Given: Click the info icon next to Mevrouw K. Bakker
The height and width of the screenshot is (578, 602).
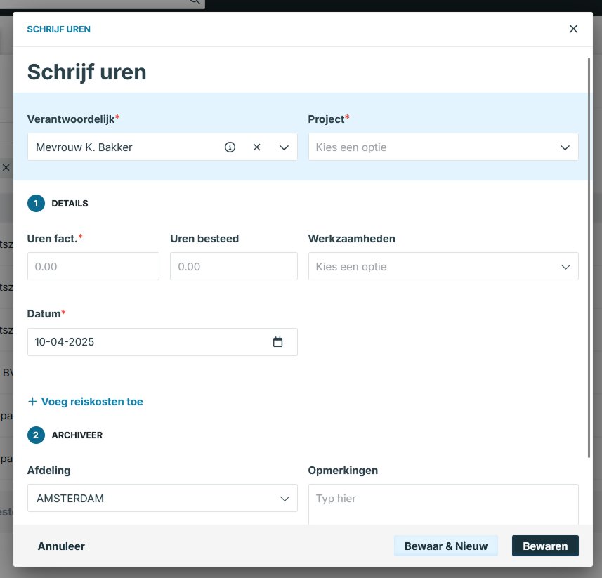Looking at the screenshot, I should tap(230, 147).
